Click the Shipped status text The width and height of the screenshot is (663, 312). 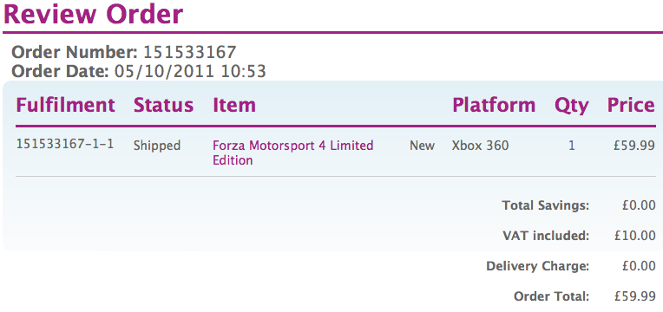157,146
